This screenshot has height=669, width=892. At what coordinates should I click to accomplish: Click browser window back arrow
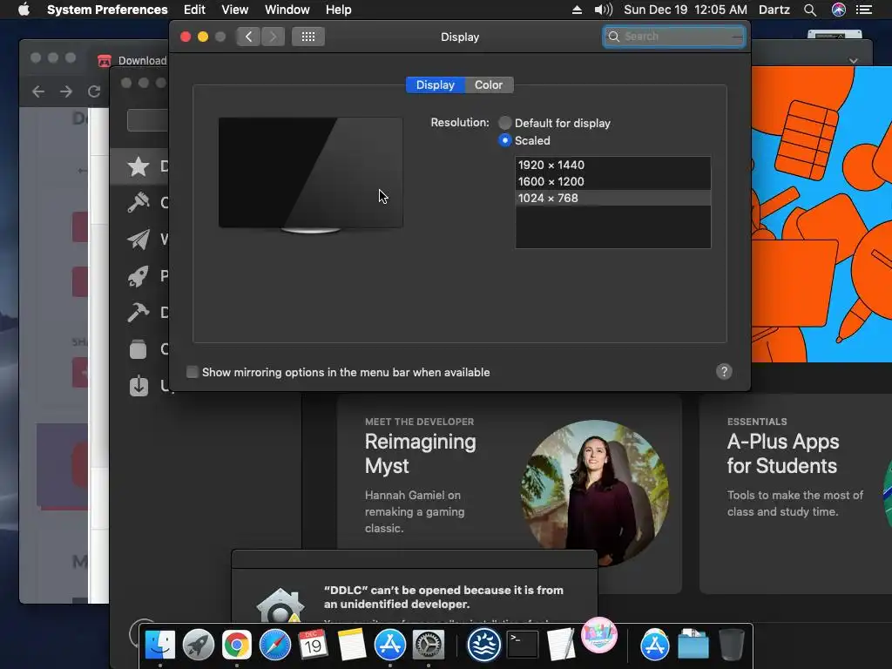pos(38,91)
